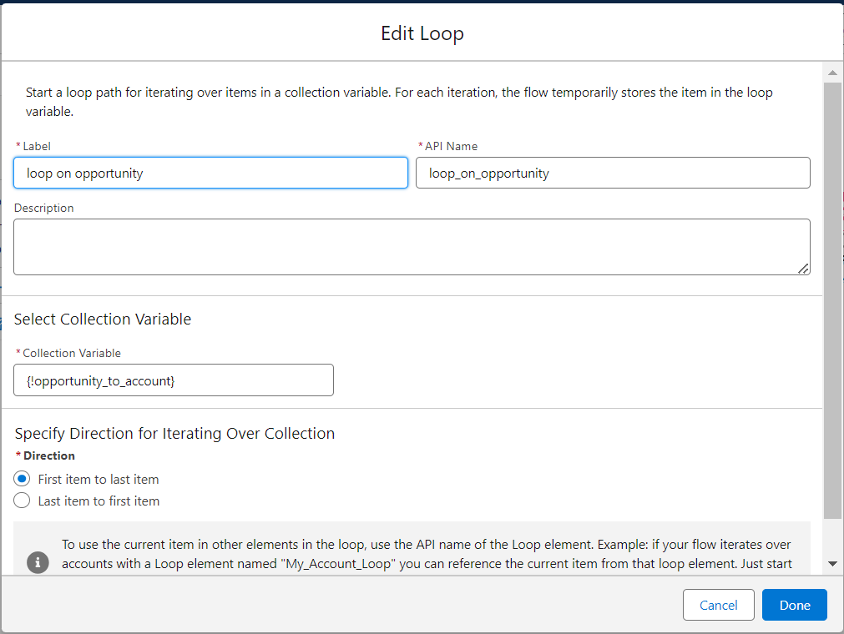The height and width of the screenshot is (634, 844).
Task: Click the Description field label
Action: click(x=43, y=208)
